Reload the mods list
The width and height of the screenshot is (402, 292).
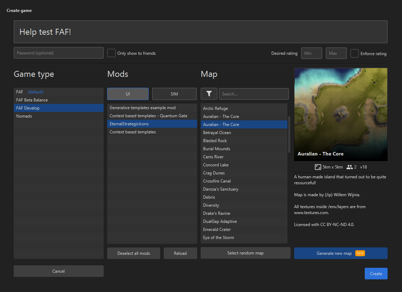pos(180,253)
